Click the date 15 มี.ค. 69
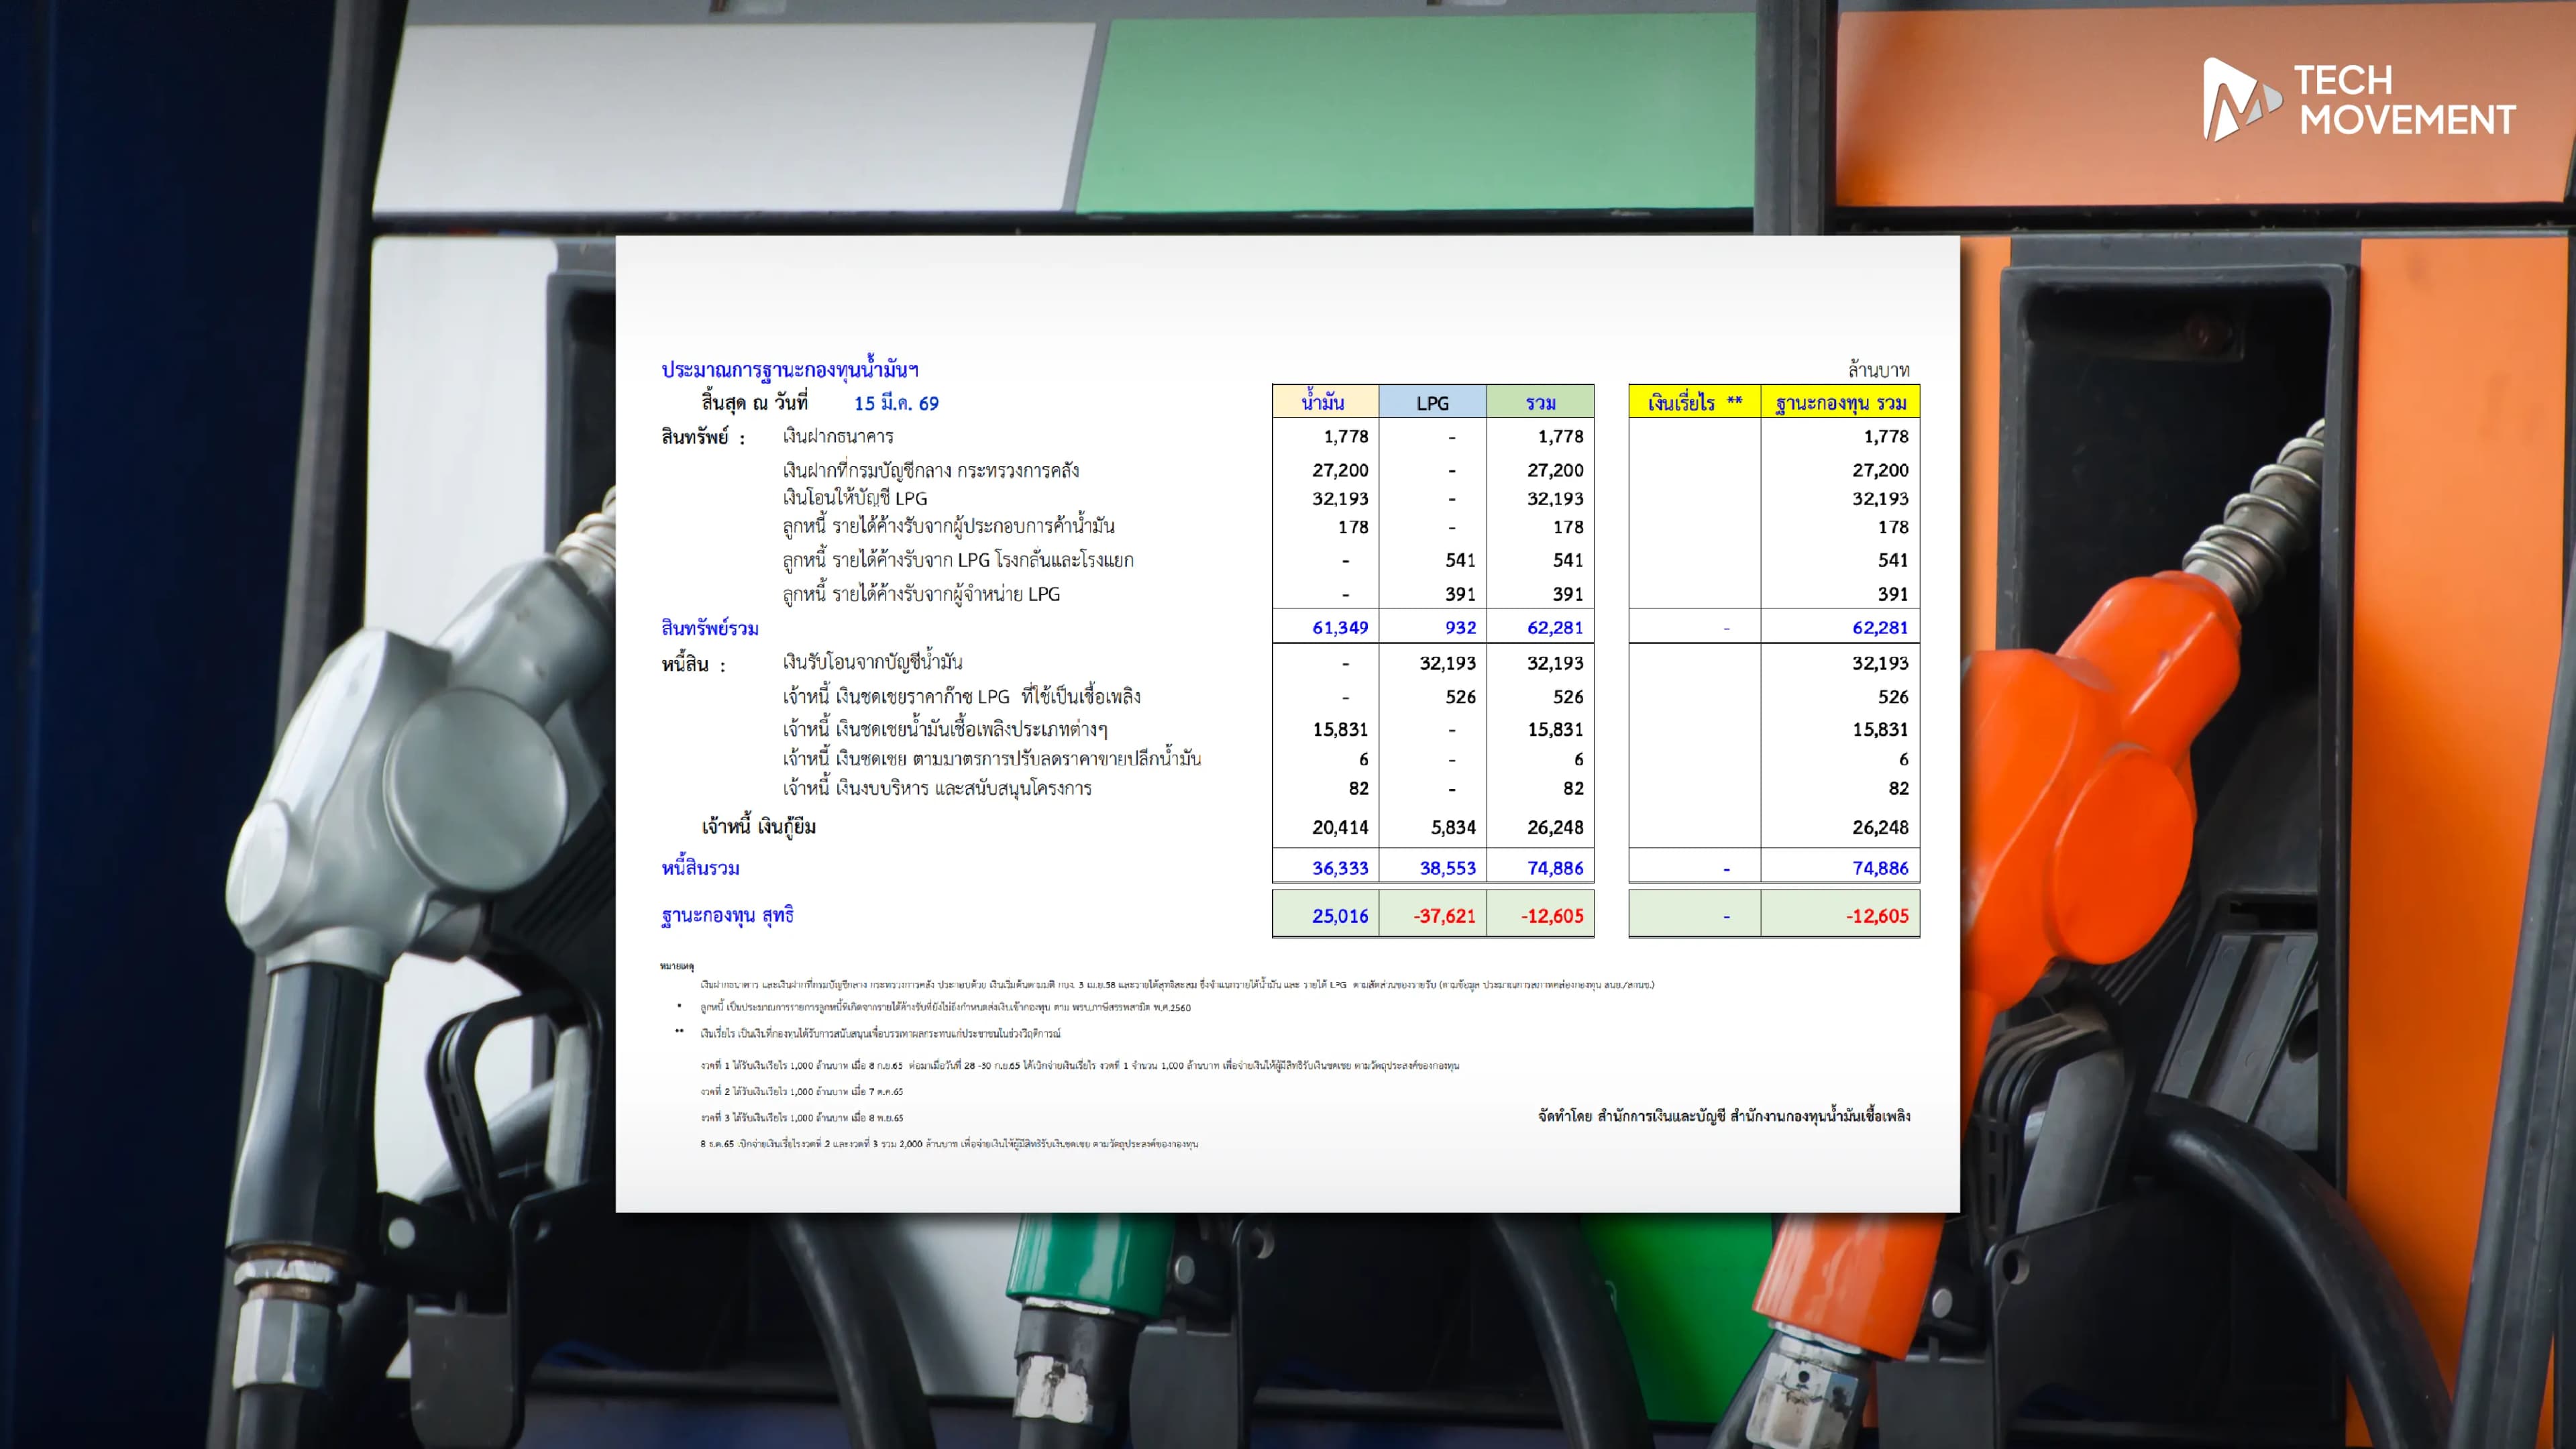 point(896,403)
